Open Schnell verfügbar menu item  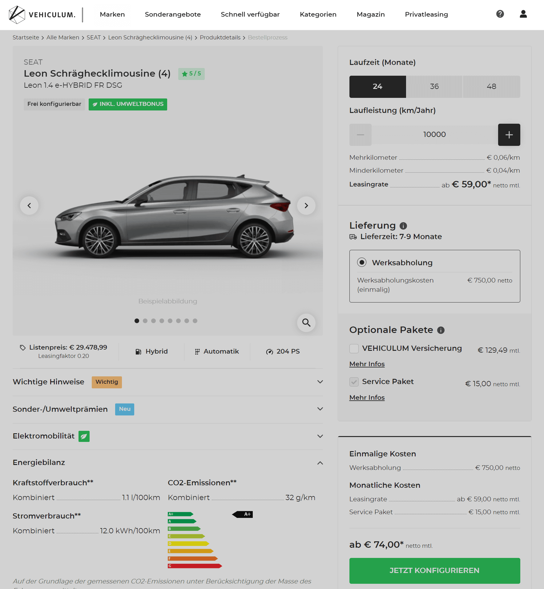pos(250,14)
